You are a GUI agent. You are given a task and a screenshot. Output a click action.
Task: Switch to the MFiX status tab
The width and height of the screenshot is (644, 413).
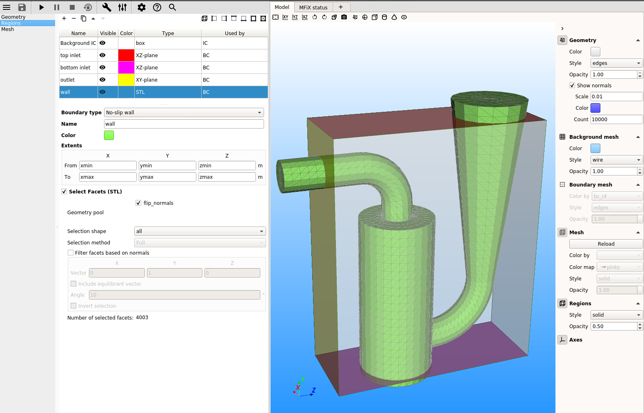[313, 7]
